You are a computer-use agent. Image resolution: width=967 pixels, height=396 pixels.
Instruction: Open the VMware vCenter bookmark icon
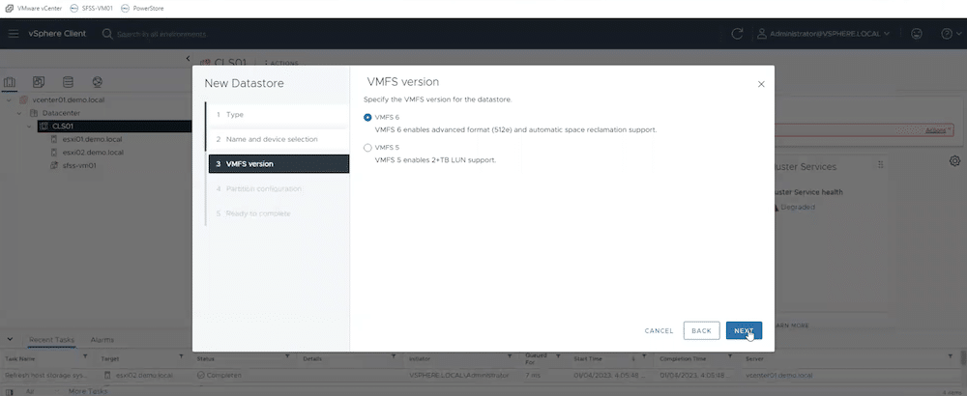pyautogui.click(x=9, y=8)
